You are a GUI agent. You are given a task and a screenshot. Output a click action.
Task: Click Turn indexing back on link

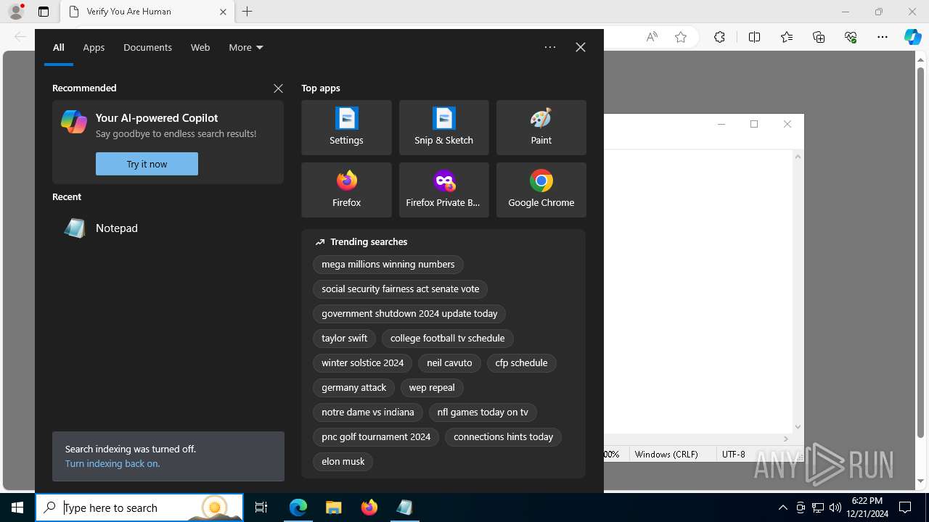click(112, 463)
